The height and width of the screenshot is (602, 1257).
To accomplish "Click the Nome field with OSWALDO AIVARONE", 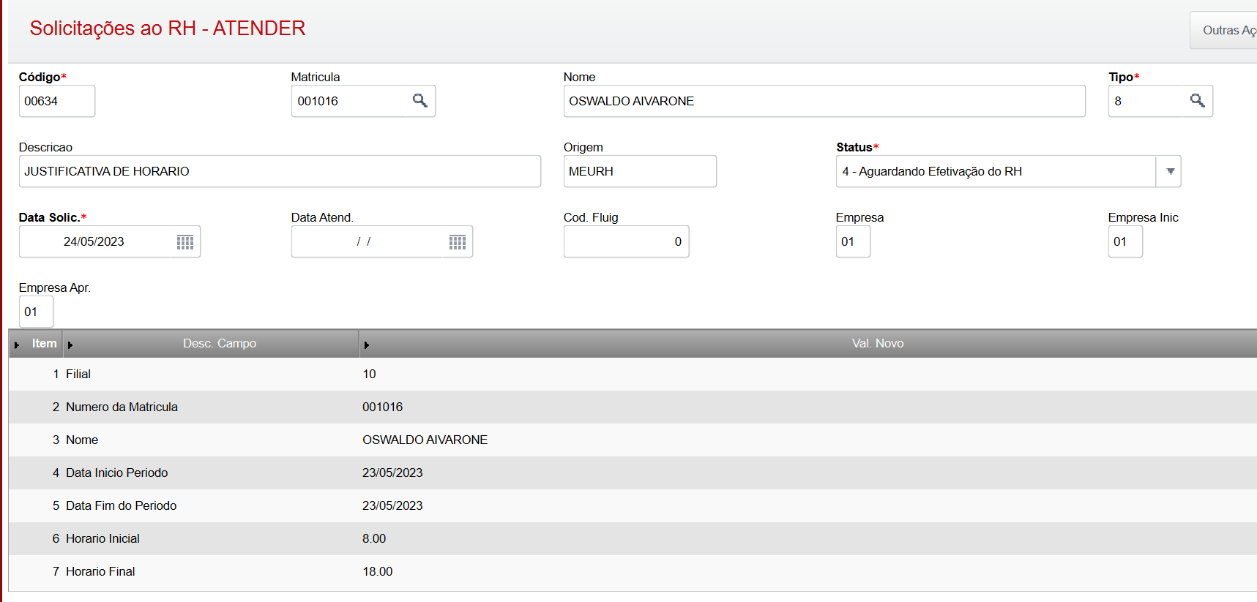I will tap(824, 101).
